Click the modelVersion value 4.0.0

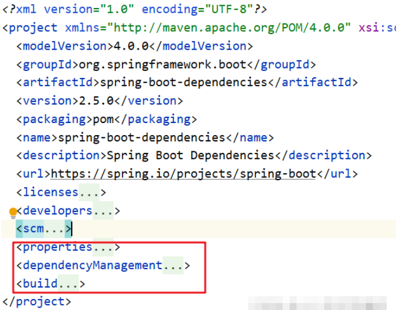click(131, 46)
